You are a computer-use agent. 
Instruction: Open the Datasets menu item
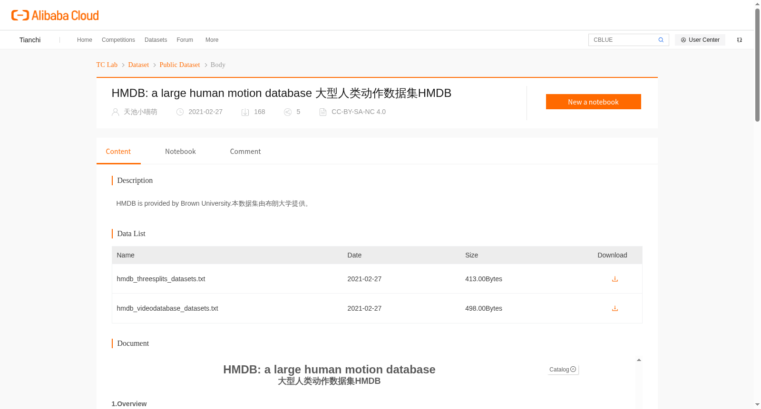click(x=156, y=40)
